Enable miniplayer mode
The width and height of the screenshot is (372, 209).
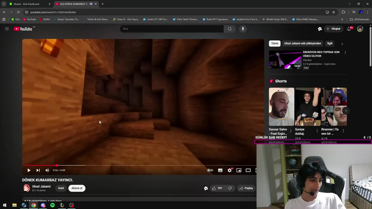(x=239, y=170)
